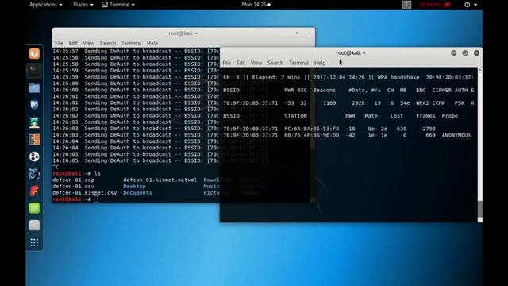The width and height of the screenshot is (508, 286).
Task: Open Terminal menu in back deauth terminal
Action: (131, 43)
